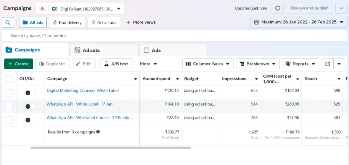The width and height of the screenshot is (349, 165).
Task: Click the info icon beside Results from 3 campaigns
Action: tap(98, 132)
